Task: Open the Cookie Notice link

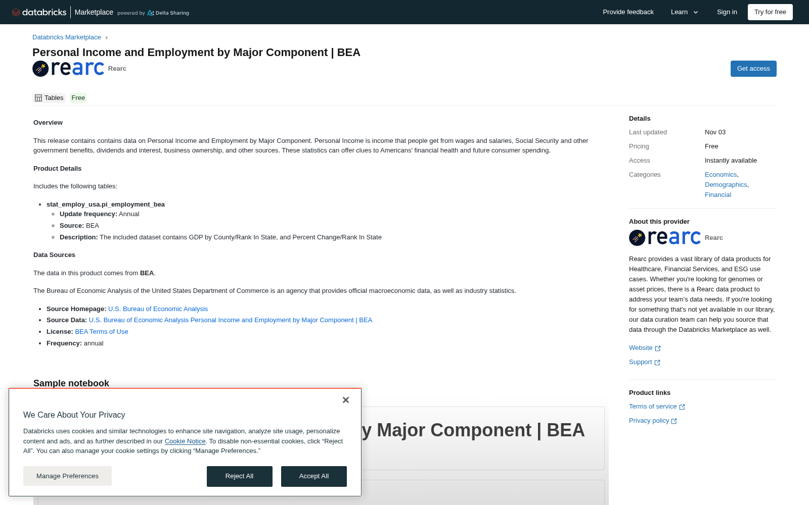Action: click(x=185, y=441)
